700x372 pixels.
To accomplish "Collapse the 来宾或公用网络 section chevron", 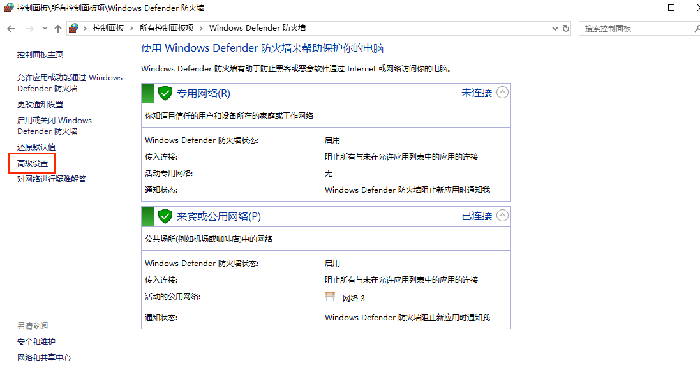I will (503, 216).
